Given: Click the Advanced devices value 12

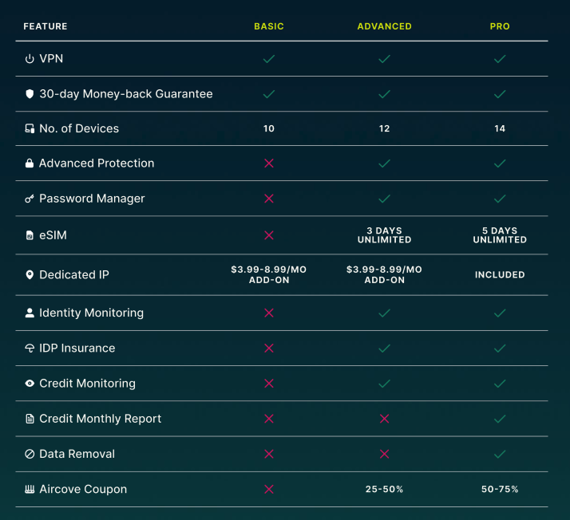Looking at the screenshot, I should [x=384, y=128].
